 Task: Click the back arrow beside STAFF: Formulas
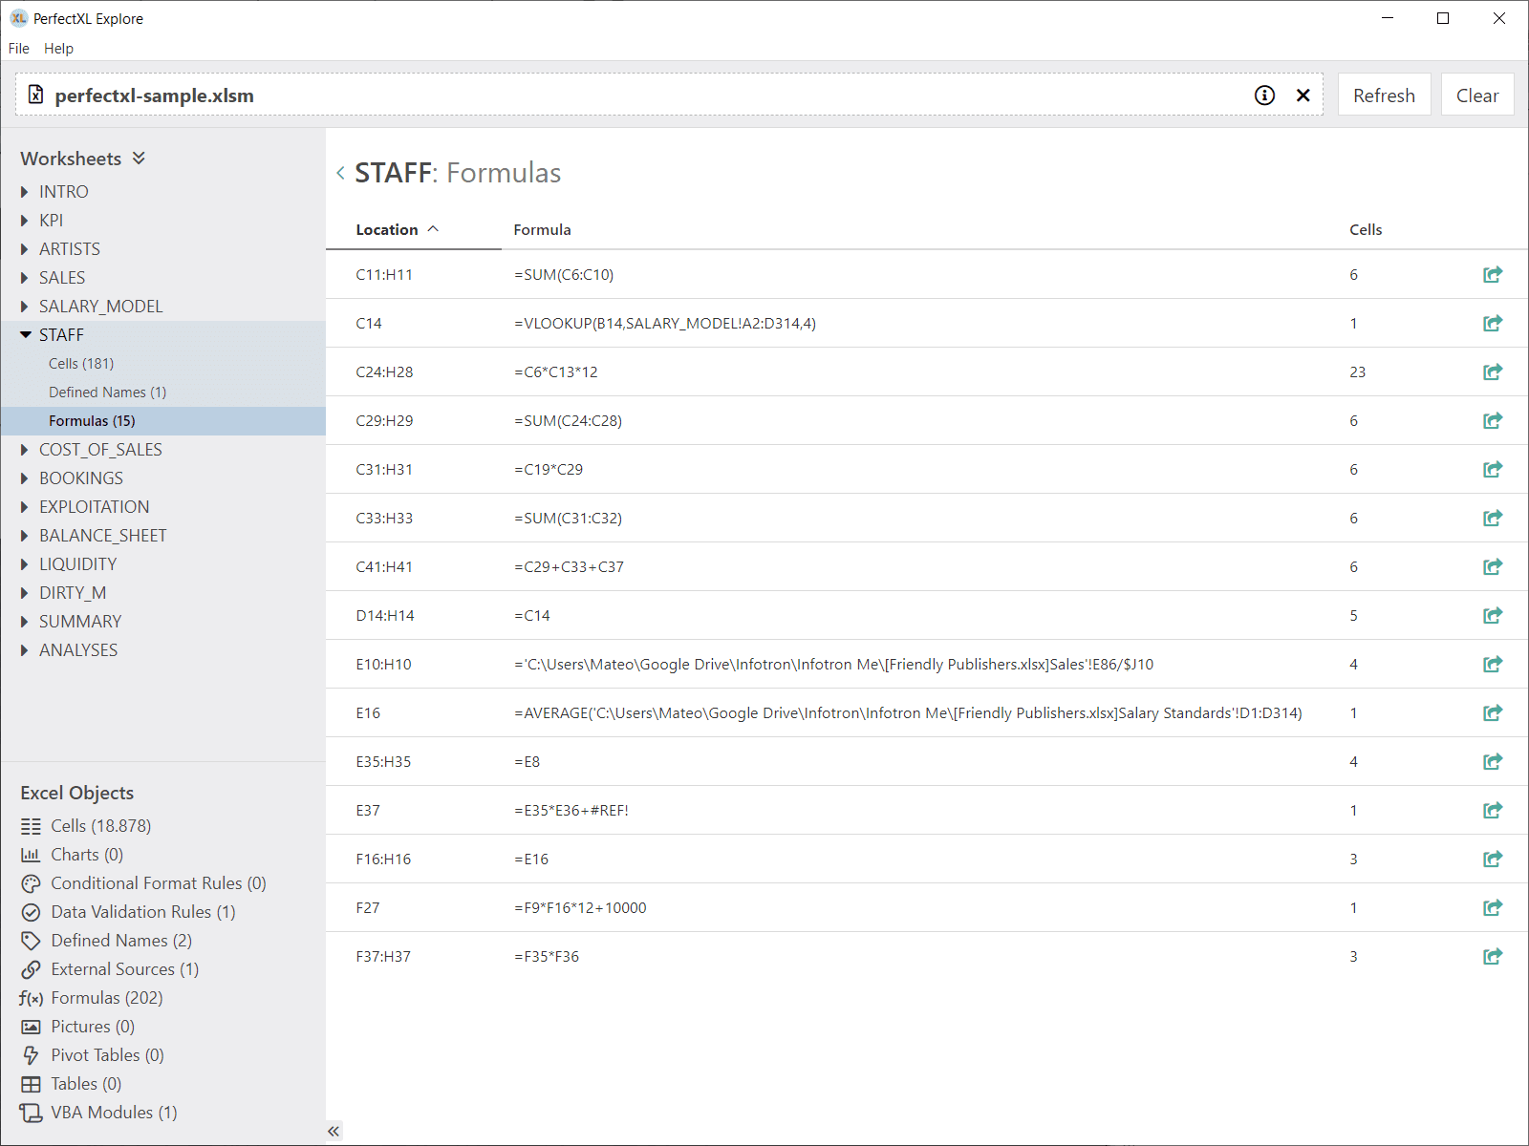click(x=340, y=173)
